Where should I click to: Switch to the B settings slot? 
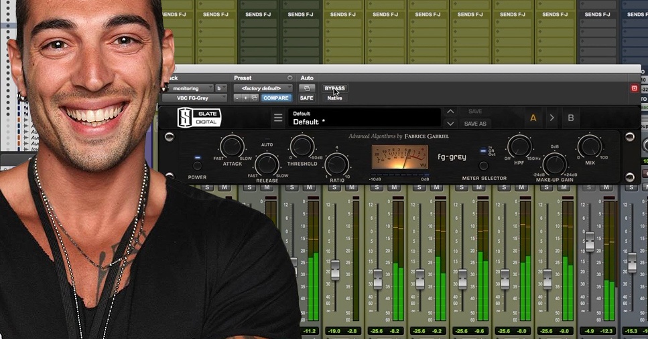click(571, 118)
